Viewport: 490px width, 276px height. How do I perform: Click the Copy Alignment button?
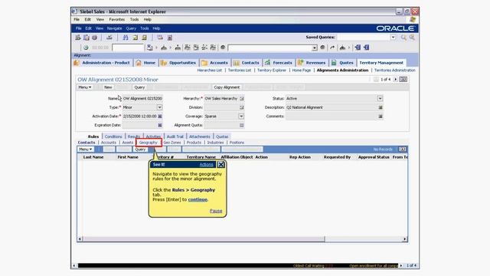point(227,87)
